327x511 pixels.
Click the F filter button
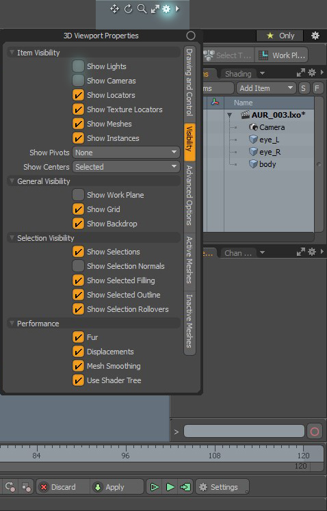click(317, 88)
